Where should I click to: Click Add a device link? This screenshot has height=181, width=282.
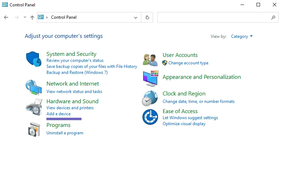(x=58, y=114)
